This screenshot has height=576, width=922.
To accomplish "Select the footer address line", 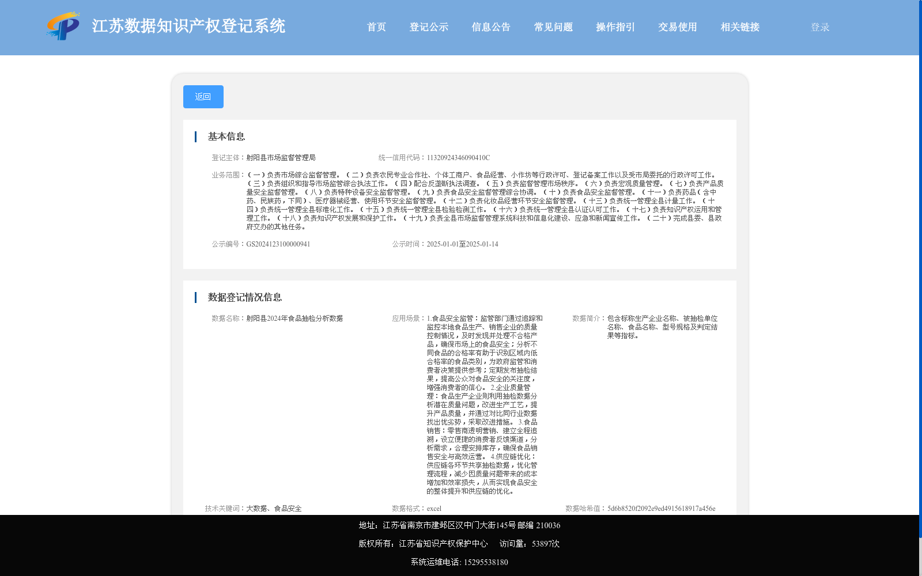I will coord(459,525).
